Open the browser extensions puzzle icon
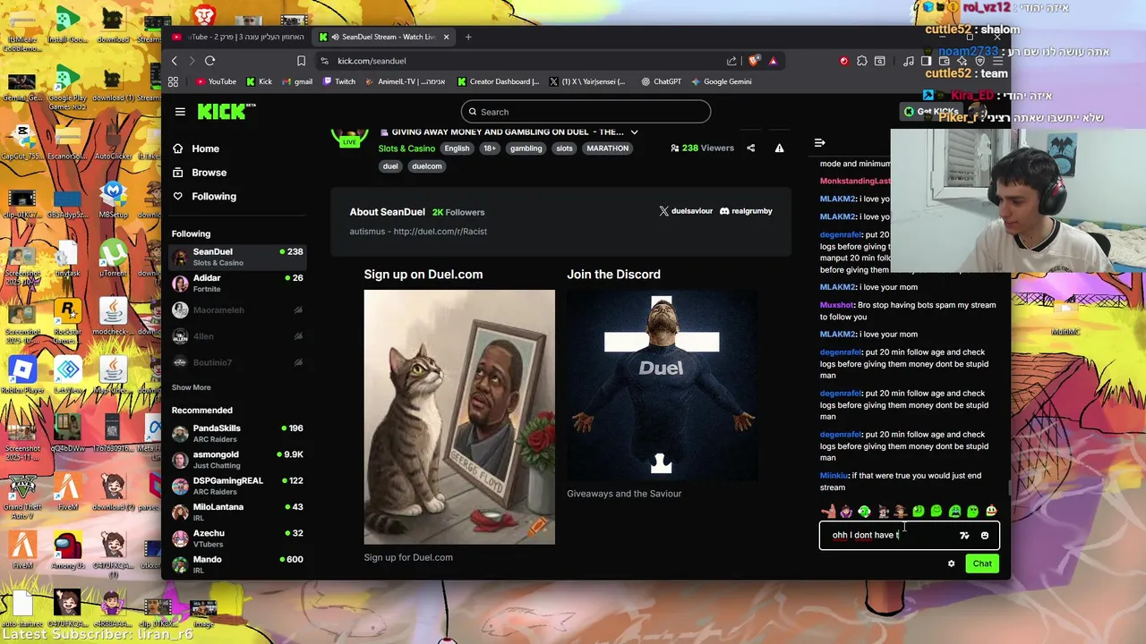The width and height of the screenshot is (1146, 644). coord(861,61)
